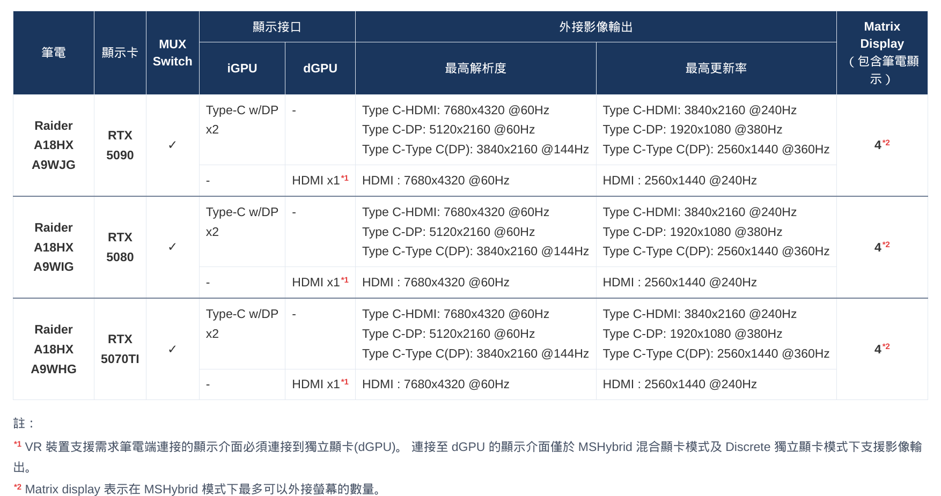
Task: Click HDMI : 2560x1440 @240Hz for RTX 5090
Action: [x=680, y=180]
